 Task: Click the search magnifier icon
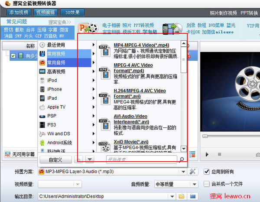click(182, 160)
